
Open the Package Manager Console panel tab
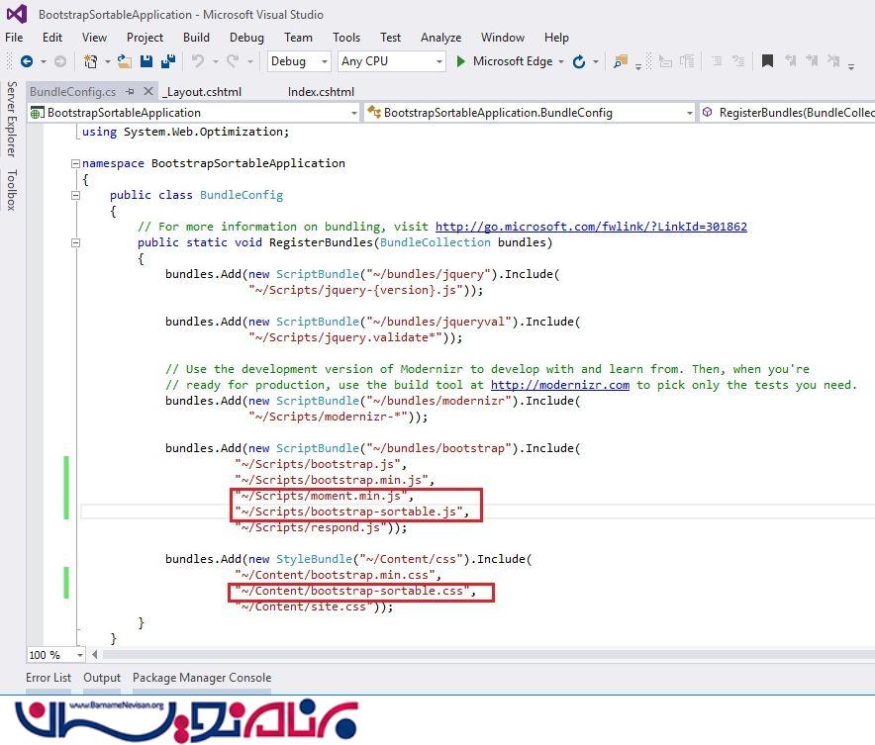tap(202, 678)
